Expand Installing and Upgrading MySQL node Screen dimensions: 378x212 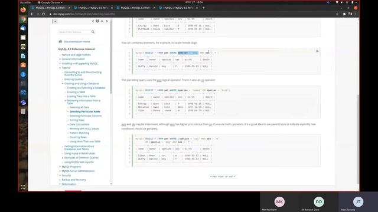point(60,64)
